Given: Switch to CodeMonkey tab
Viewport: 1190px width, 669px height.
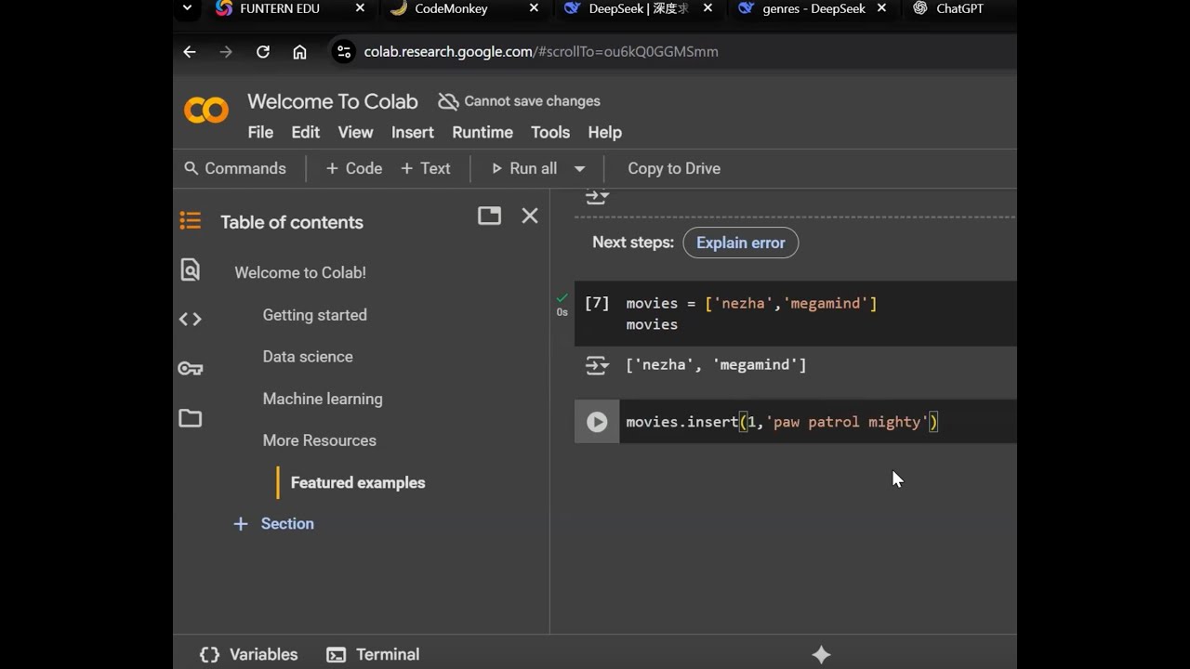Looking at the screenshot, I should pyautogui.click(x=451, y=8).
